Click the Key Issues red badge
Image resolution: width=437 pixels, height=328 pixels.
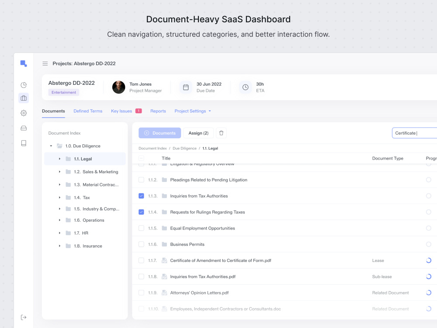pos(139,111)
